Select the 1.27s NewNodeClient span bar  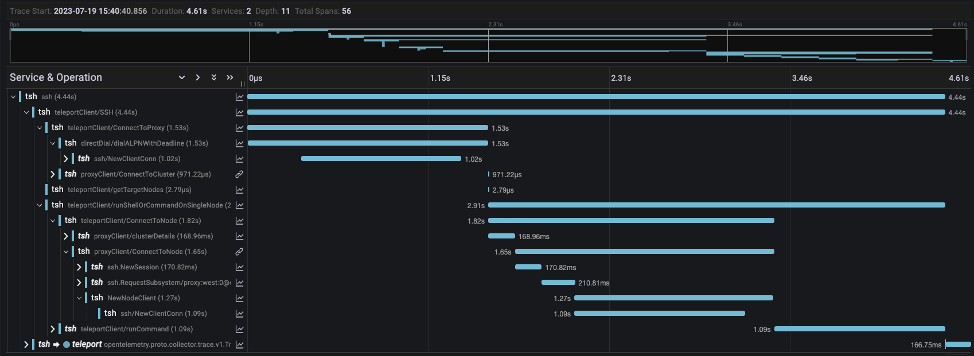(x=673, y=298)
